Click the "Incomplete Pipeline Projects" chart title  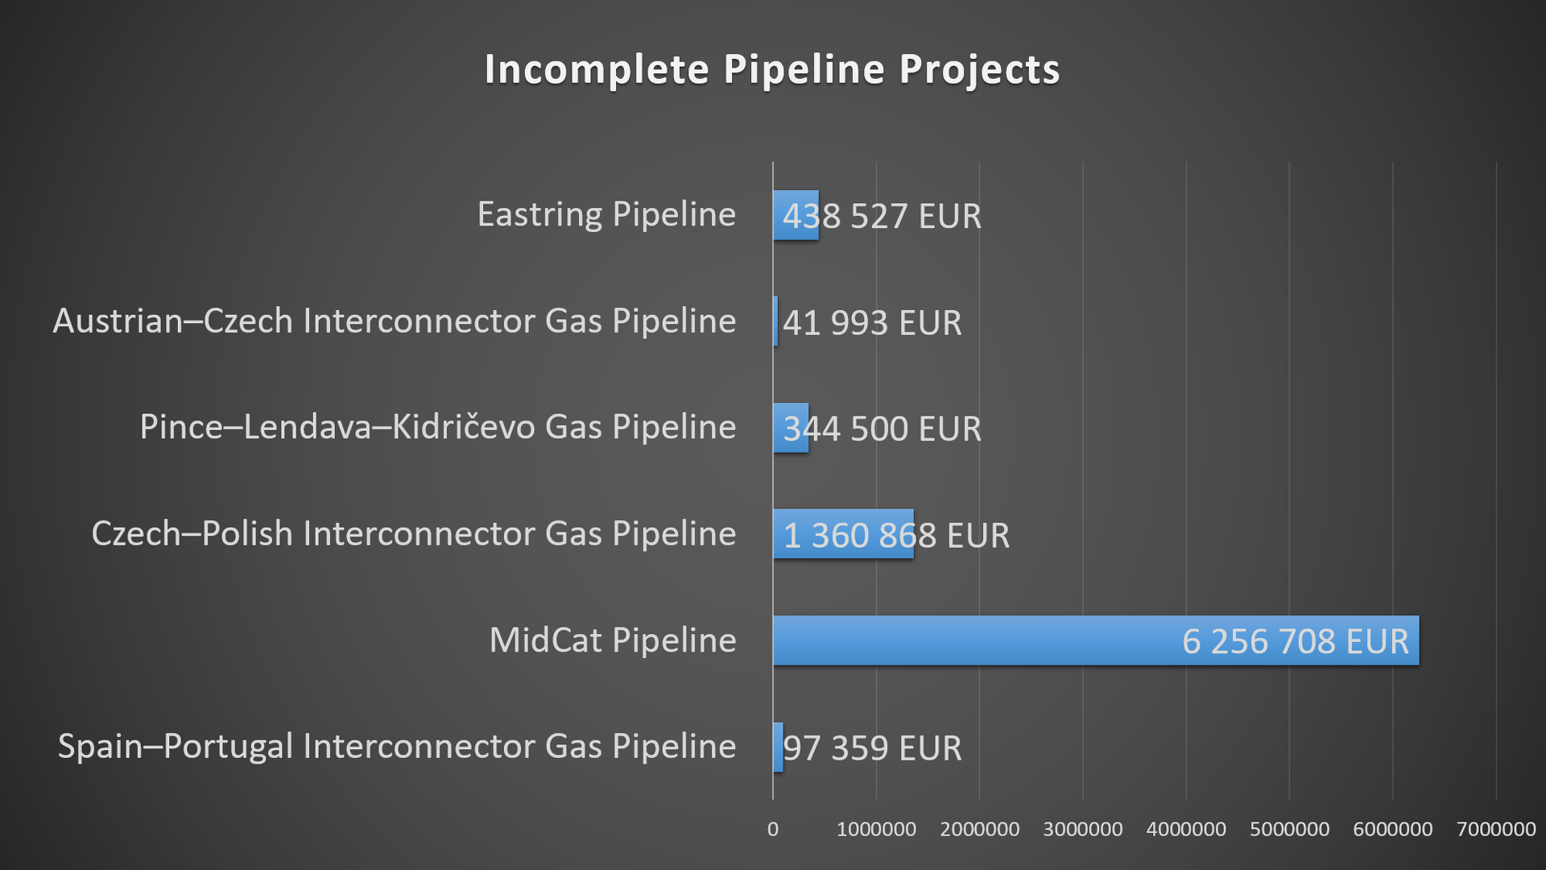click(772, 69)
